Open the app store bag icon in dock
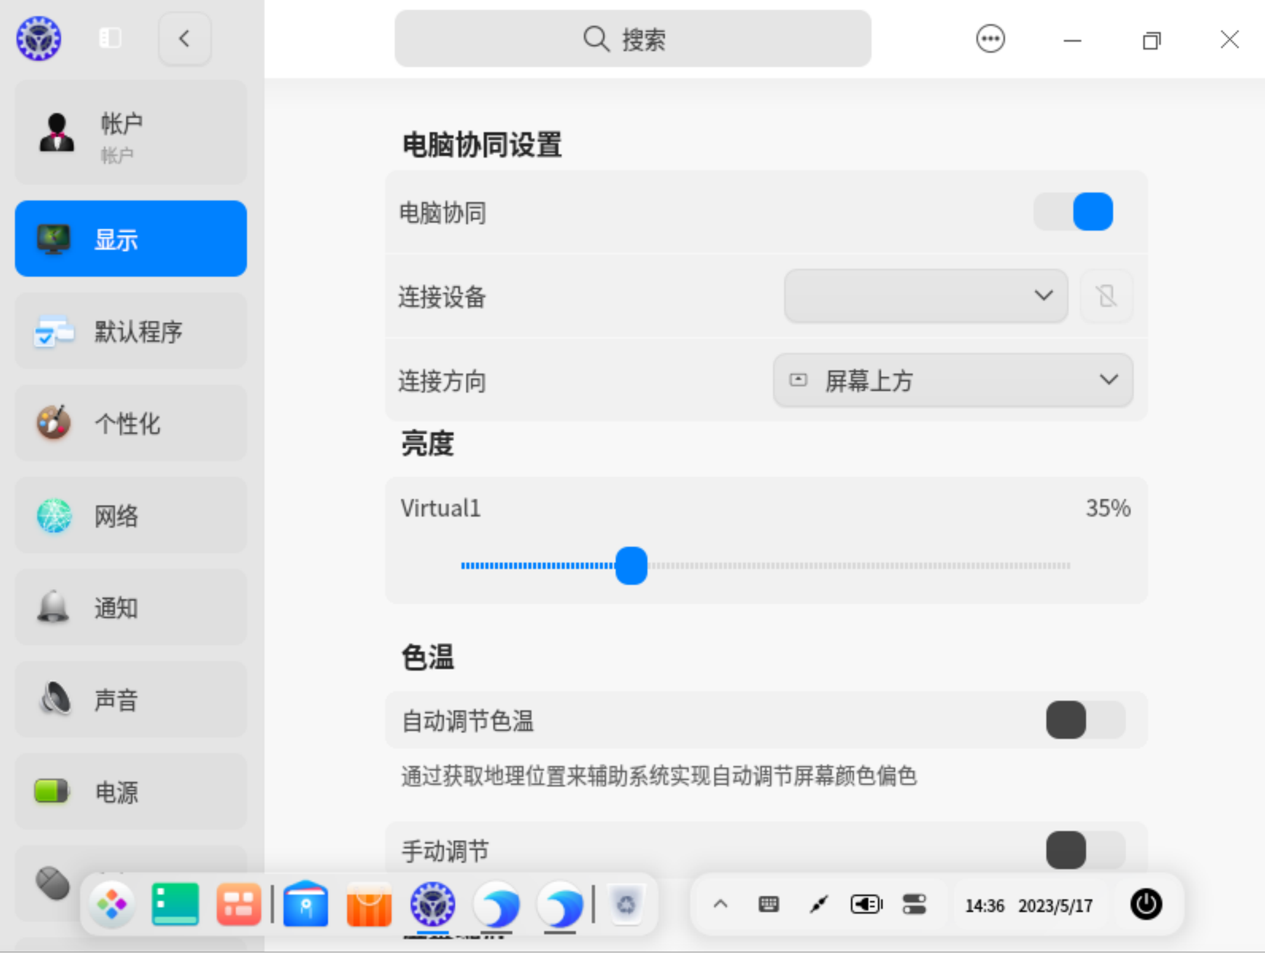The image size is (1265, 953). (x=369, y=904)
